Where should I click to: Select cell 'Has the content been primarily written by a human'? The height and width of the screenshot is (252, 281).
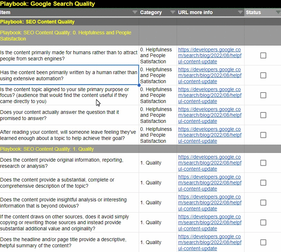(x=69, y=75)
